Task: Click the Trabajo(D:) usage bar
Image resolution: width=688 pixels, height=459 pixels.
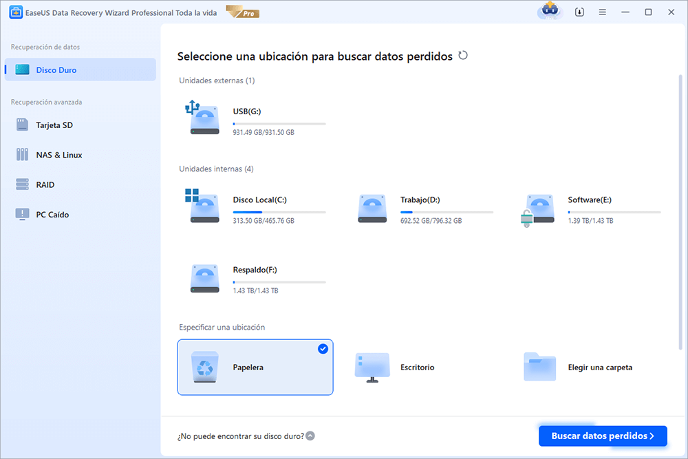Action: pyautogui.click(x=447, y=213)
